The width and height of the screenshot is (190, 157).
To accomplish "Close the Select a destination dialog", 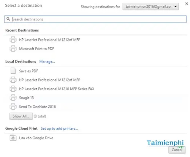I will (x=187, y=3).
